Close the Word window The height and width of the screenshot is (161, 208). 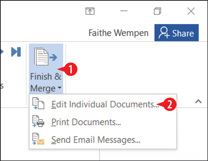(x=191, y=11)
